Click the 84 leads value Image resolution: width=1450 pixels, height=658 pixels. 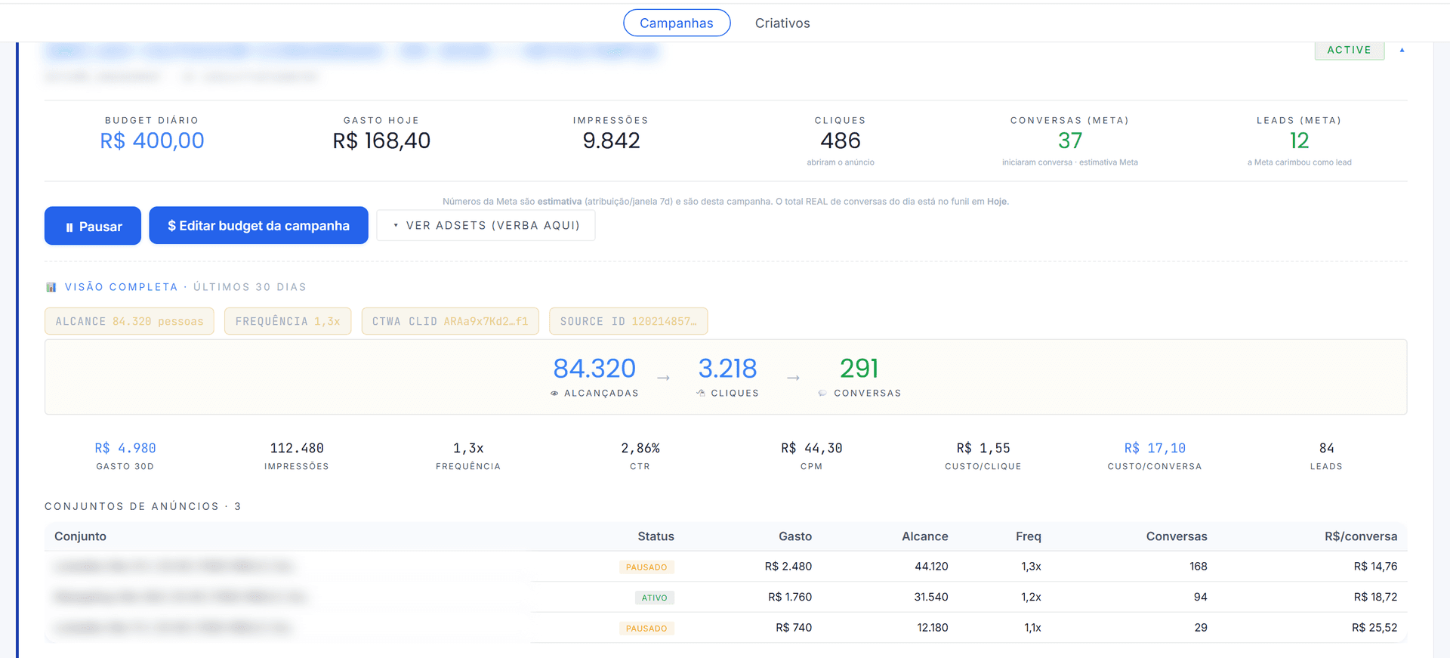click(x=1326, y=448)
